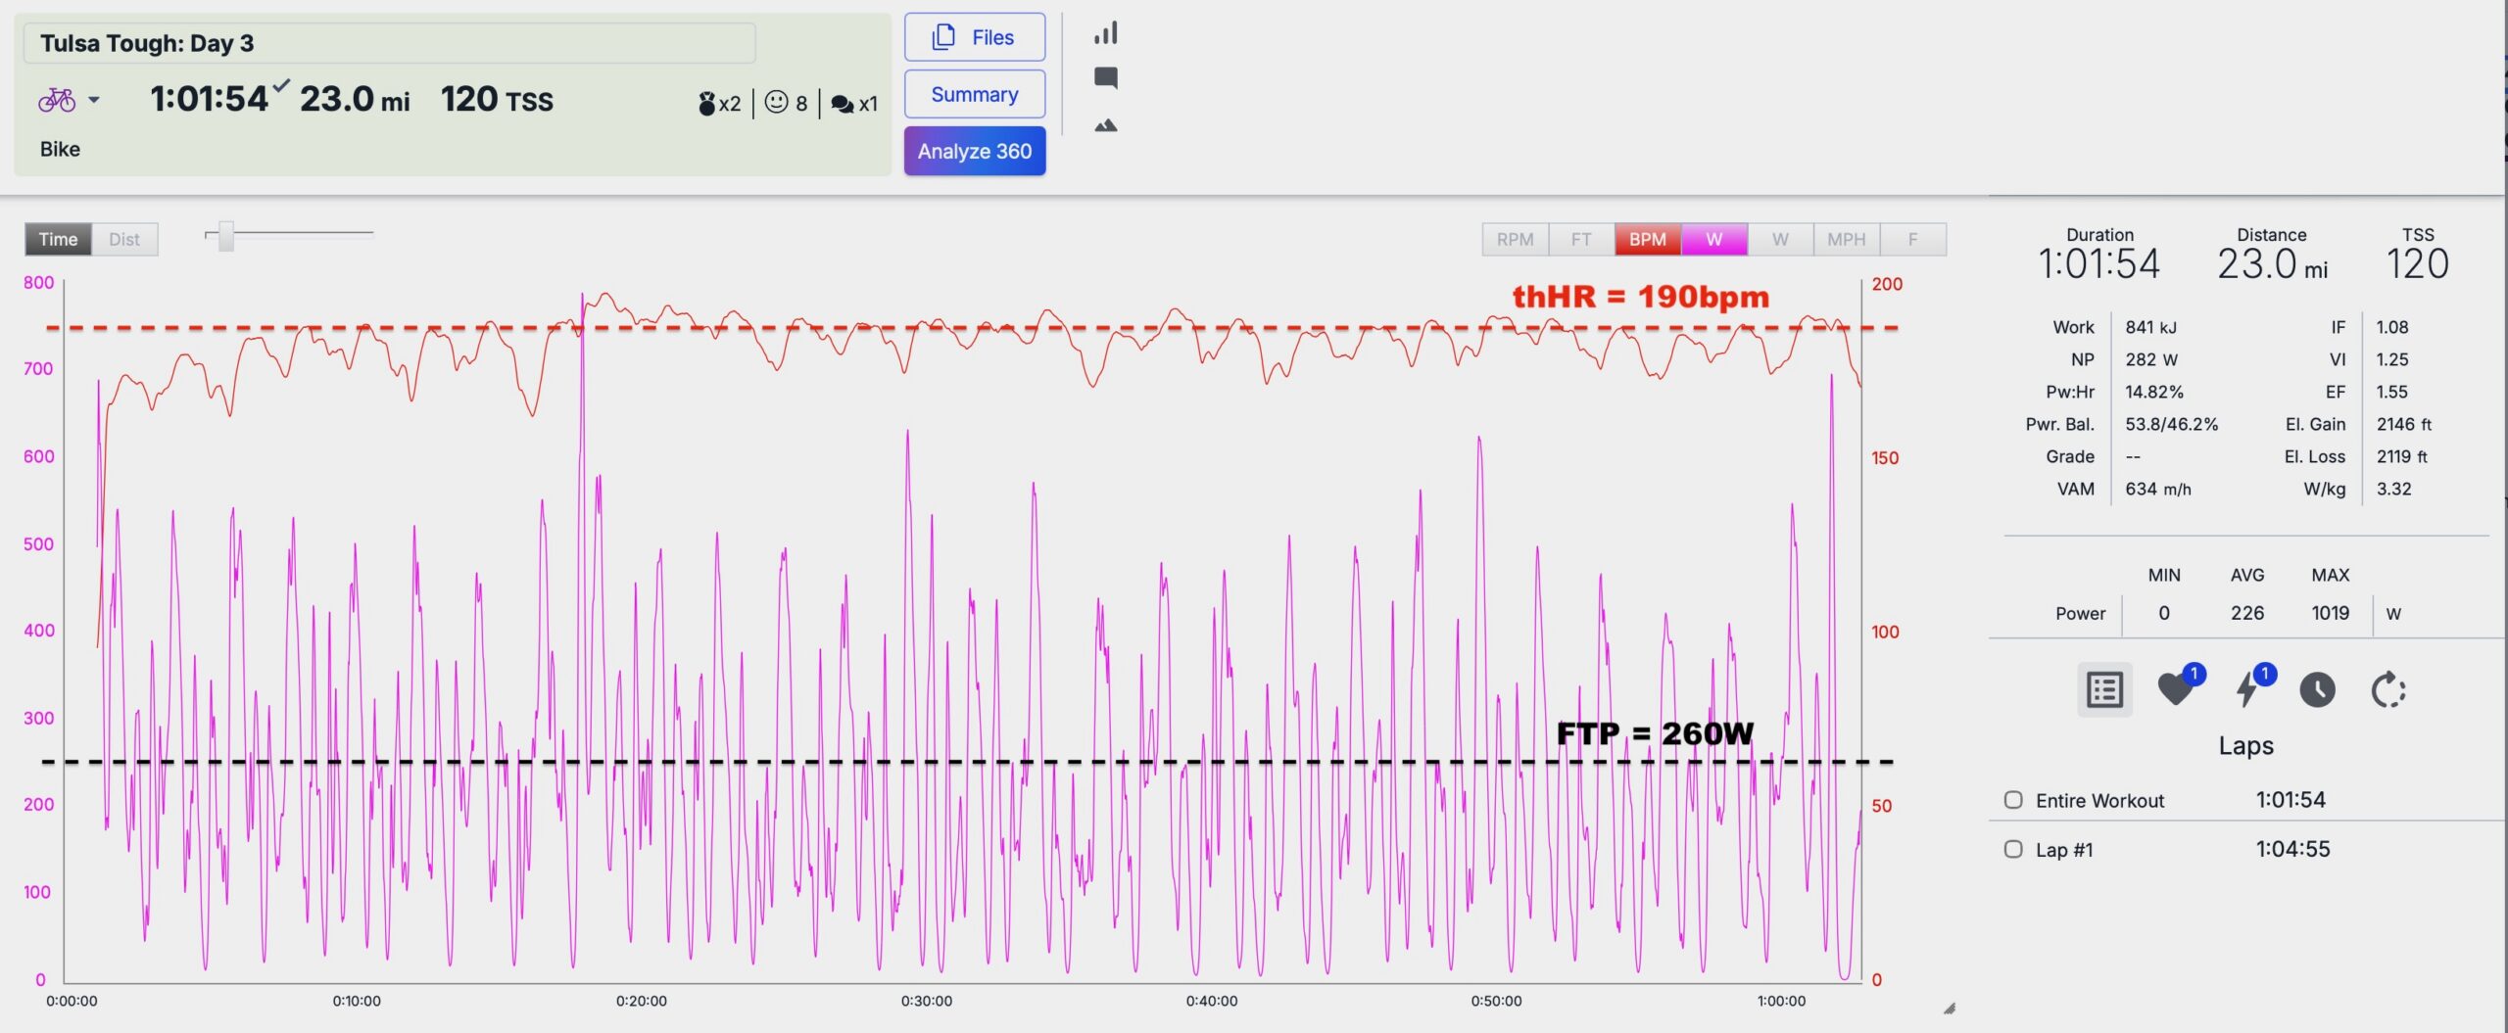This screenshot has height=1033, width=2508.
Task: Click the chart resize handle corner
Action: 1949,1009
